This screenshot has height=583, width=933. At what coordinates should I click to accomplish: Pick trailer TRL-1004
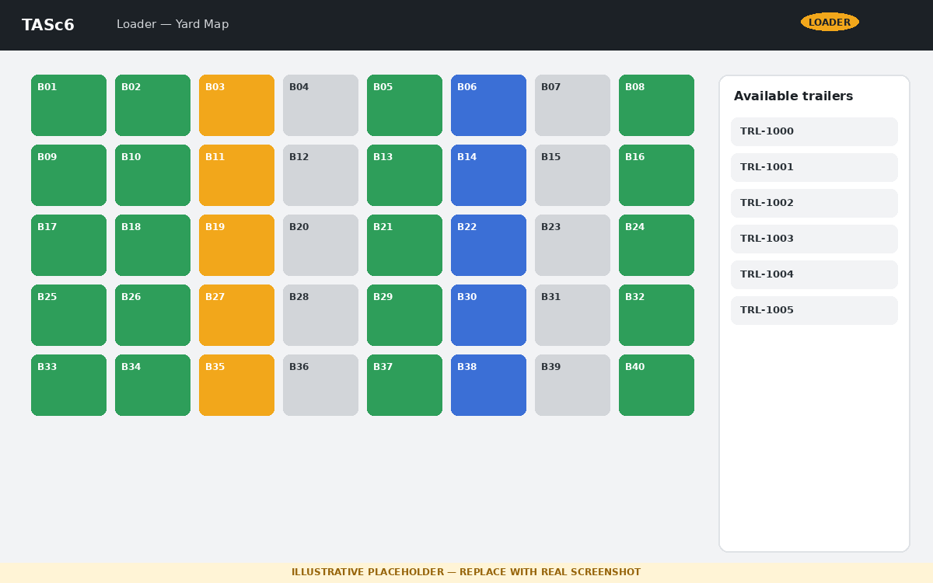click(814, 275)
